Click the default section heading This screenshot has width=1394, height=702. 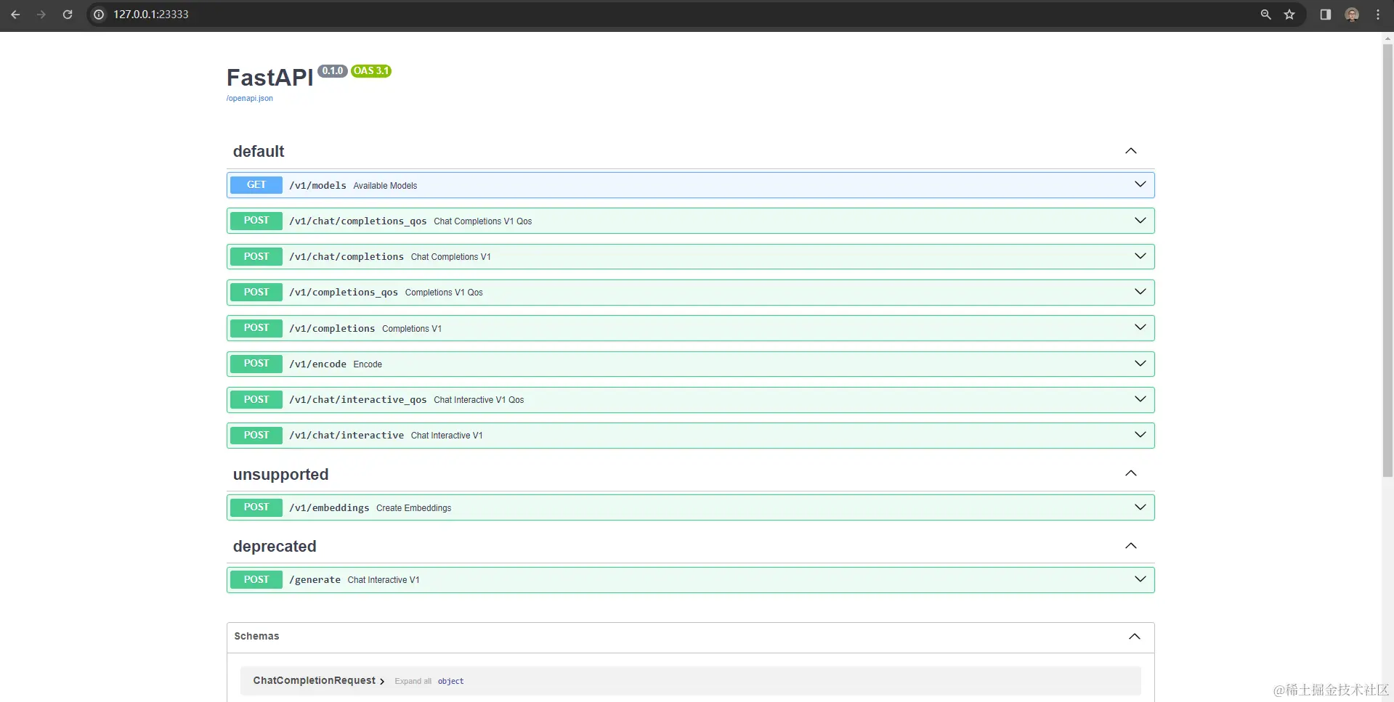point(259,151)
